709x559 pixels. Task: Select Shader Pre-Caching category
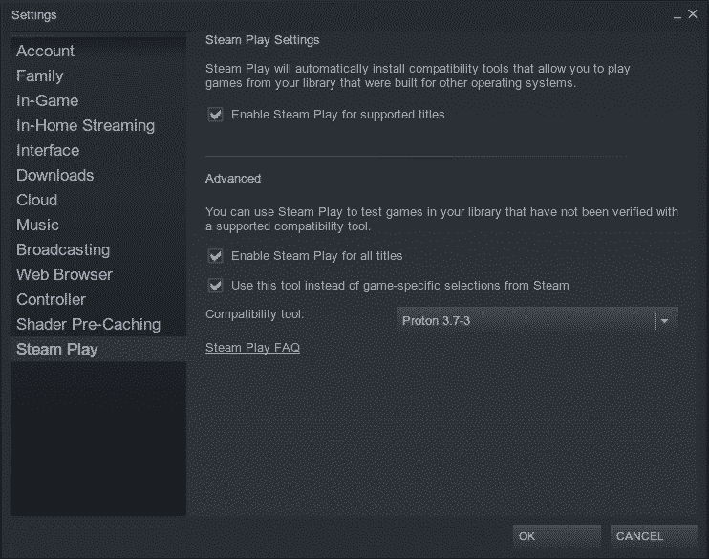pyautogui.click(x=88, y=324)
